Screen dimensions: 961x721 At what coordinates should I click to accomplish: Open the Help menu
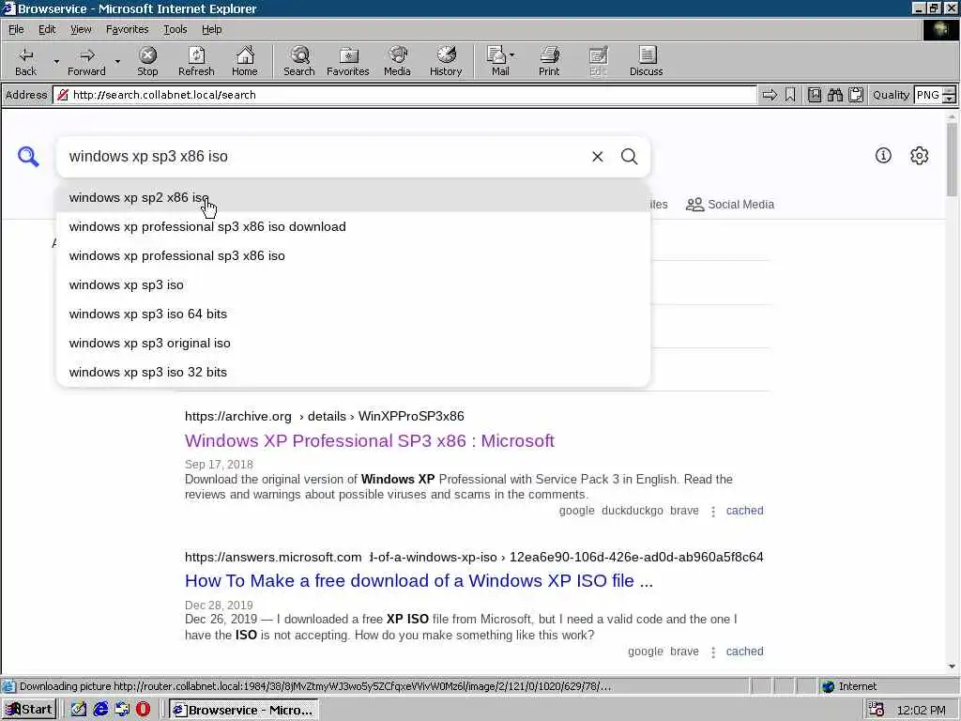click(x=211, y=29)
